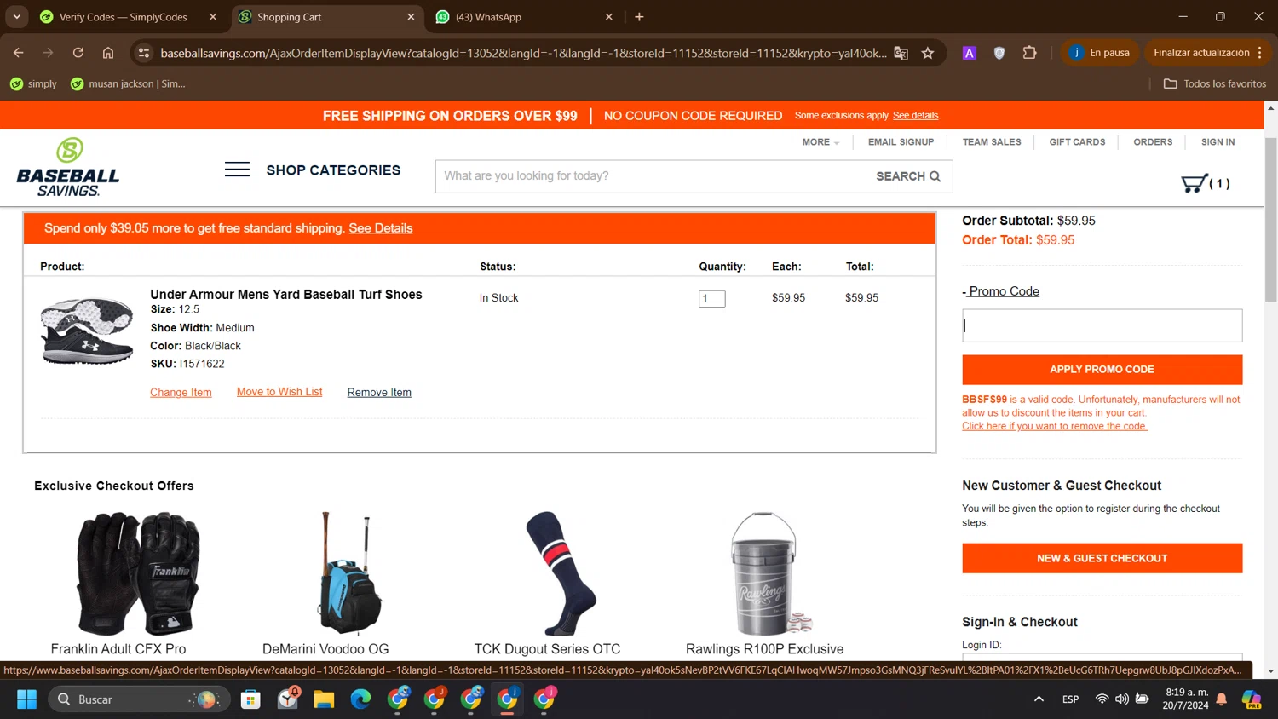Click the purple A extension icon

tap(969, 53)
